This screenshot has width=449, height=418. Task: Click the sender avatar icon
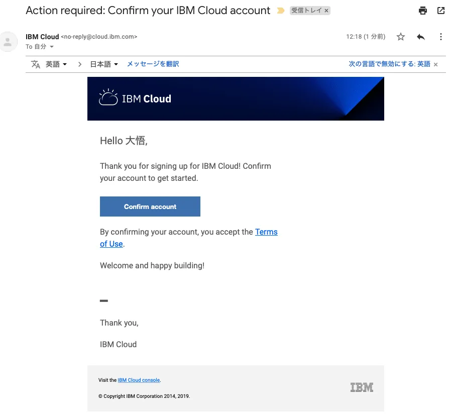[9, 42]
